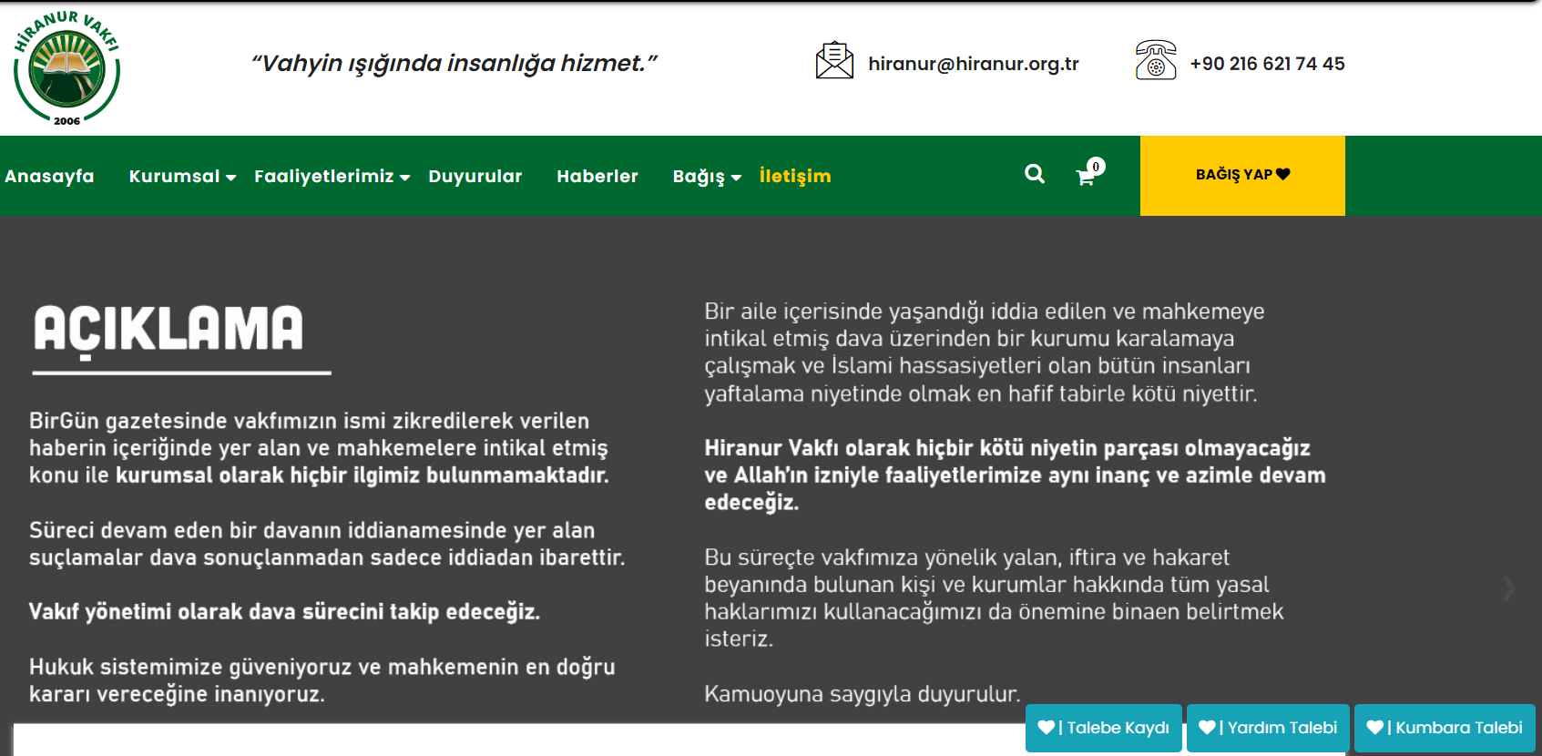This screenshot has height=756, width=1542.
Task: Open the shopping cart icon
Action: [x=1085, y=178]
